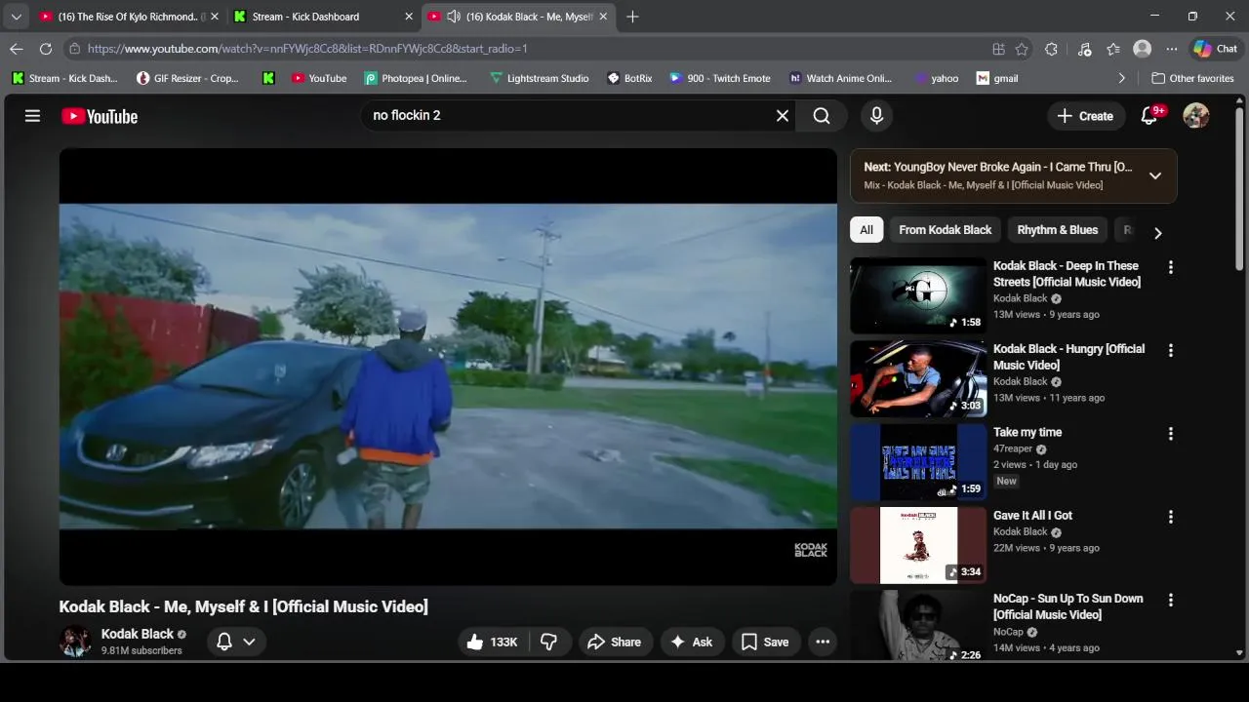Open Gave It All I Got video
1249x702 pixels.
click(918, 545)
